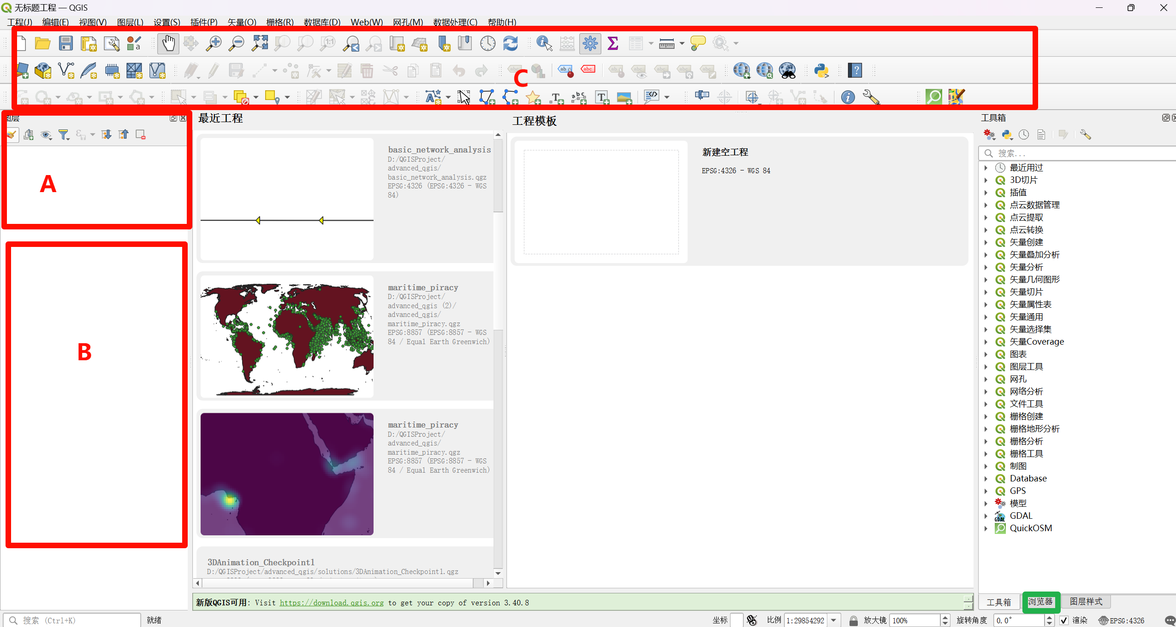Open Layer Styling panel brush icon

12,135
